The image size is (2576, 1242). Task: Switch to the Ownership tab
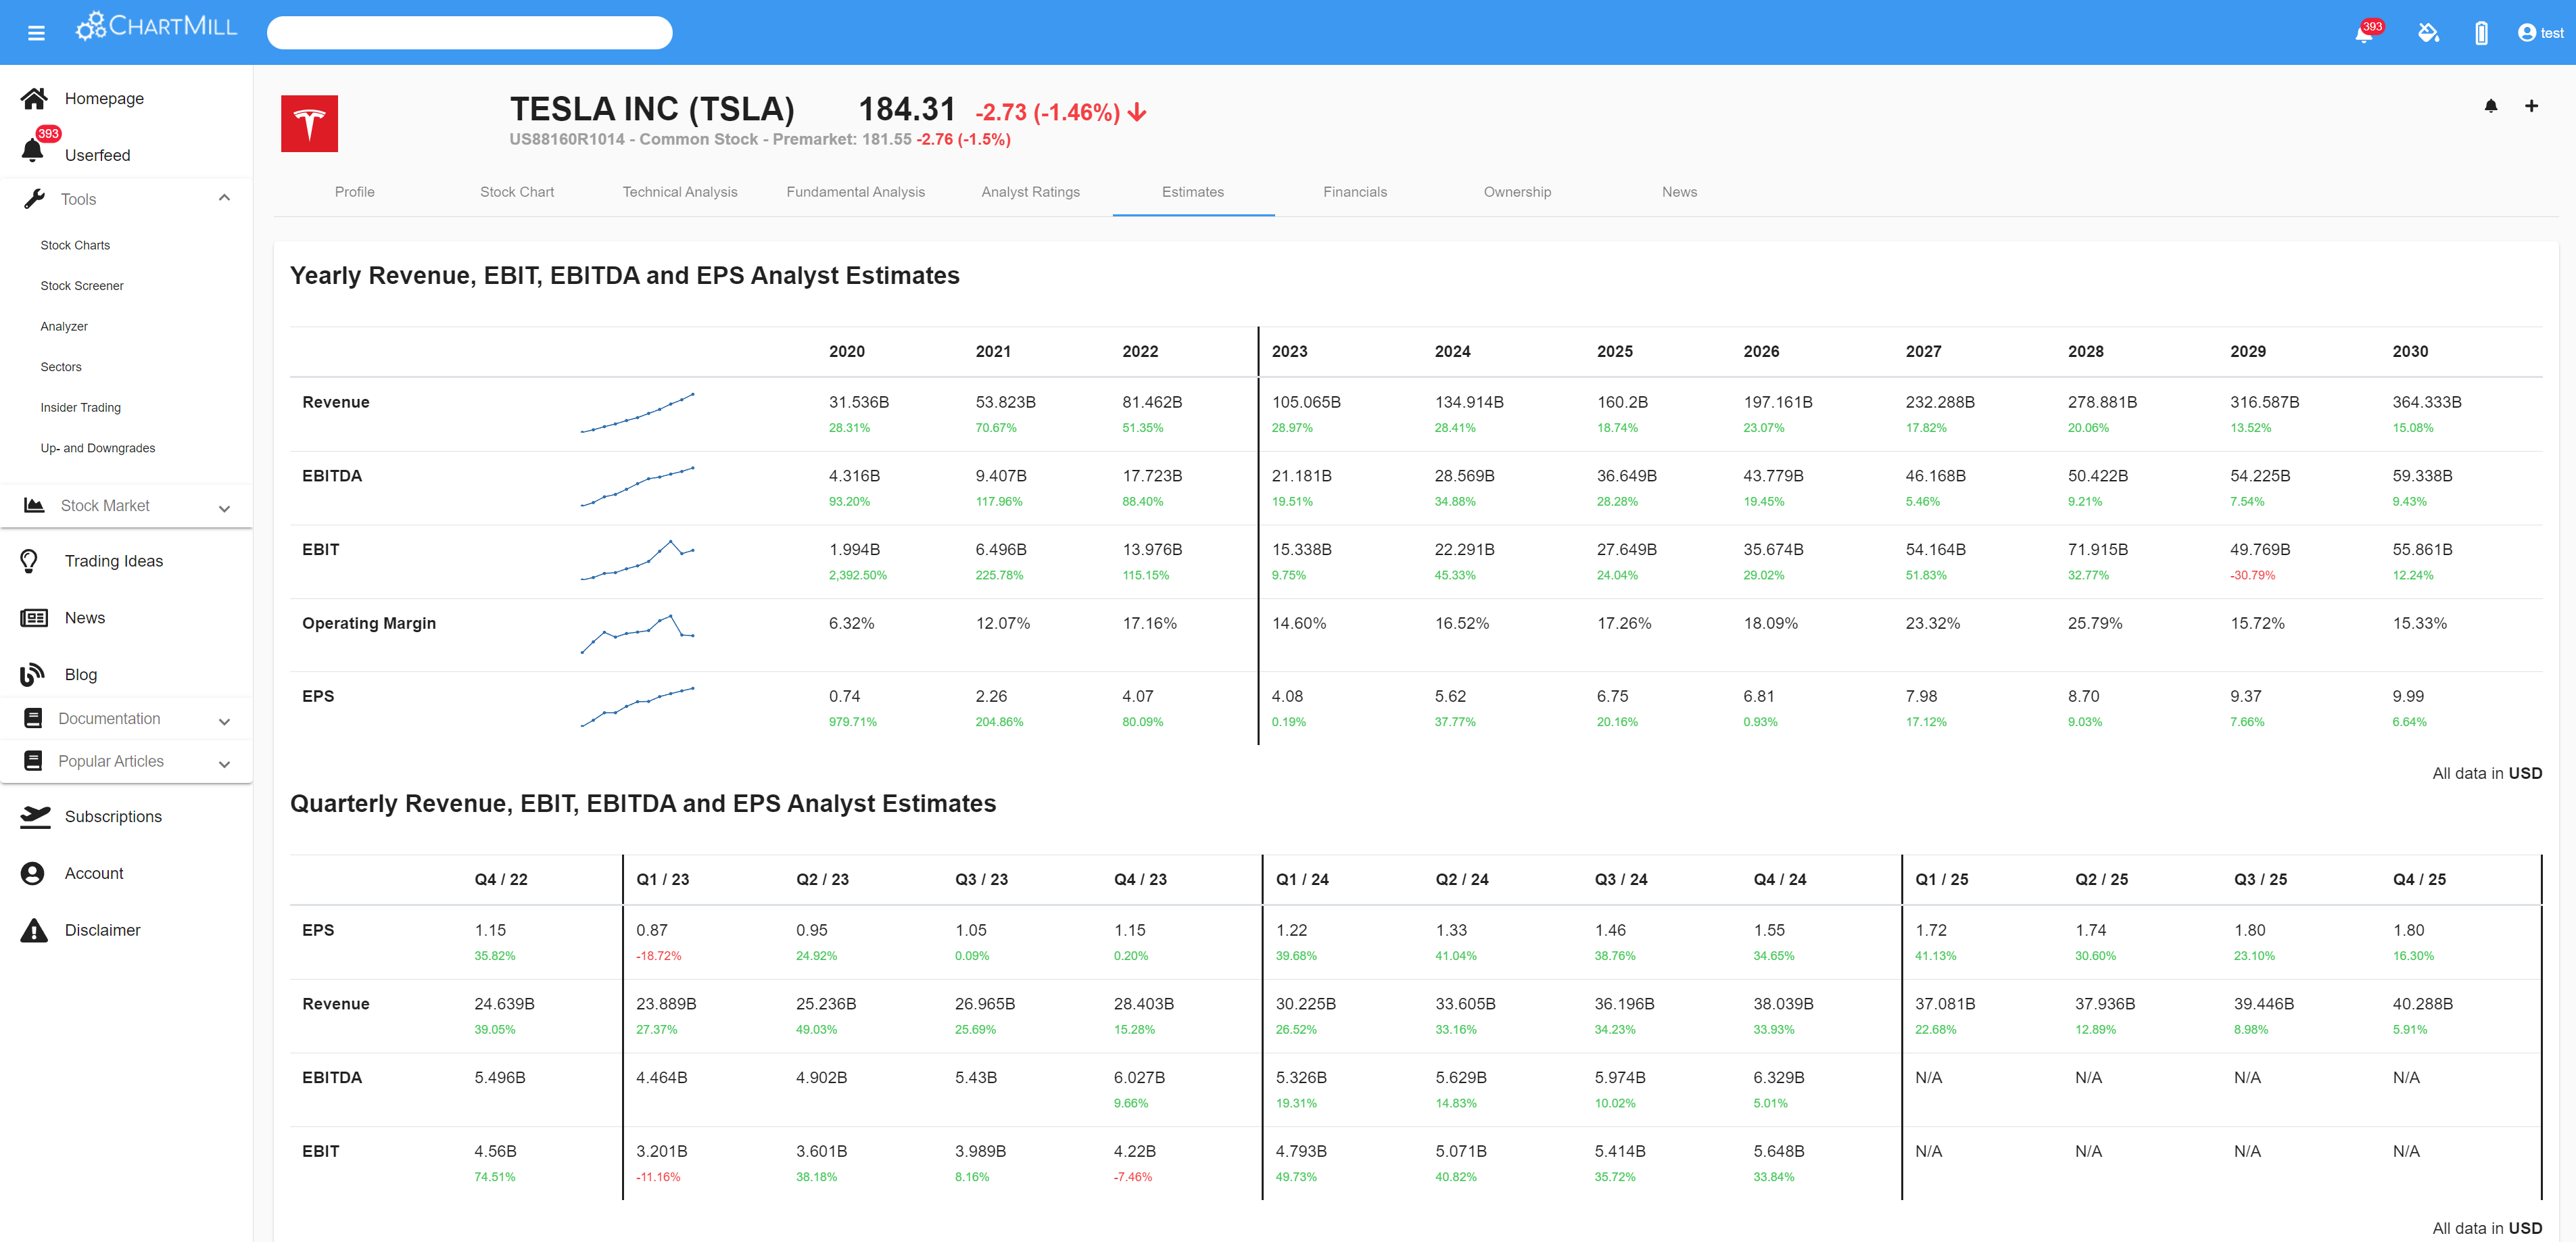pyautogui.click(x=1517, y=192)
